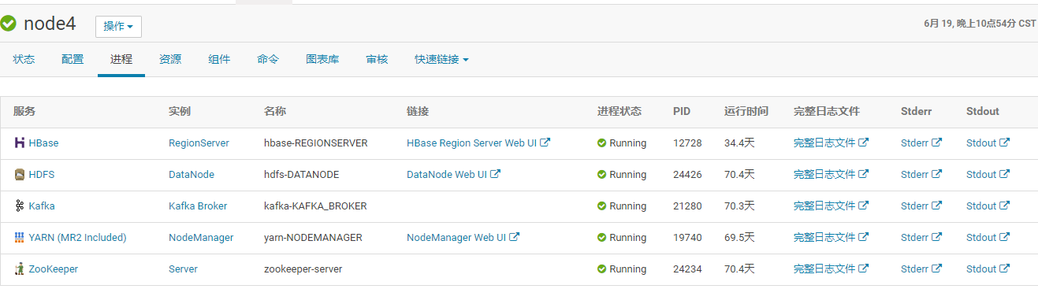Open the 资源 tab
Screen dimensions: 1038x289
(170, 59)
